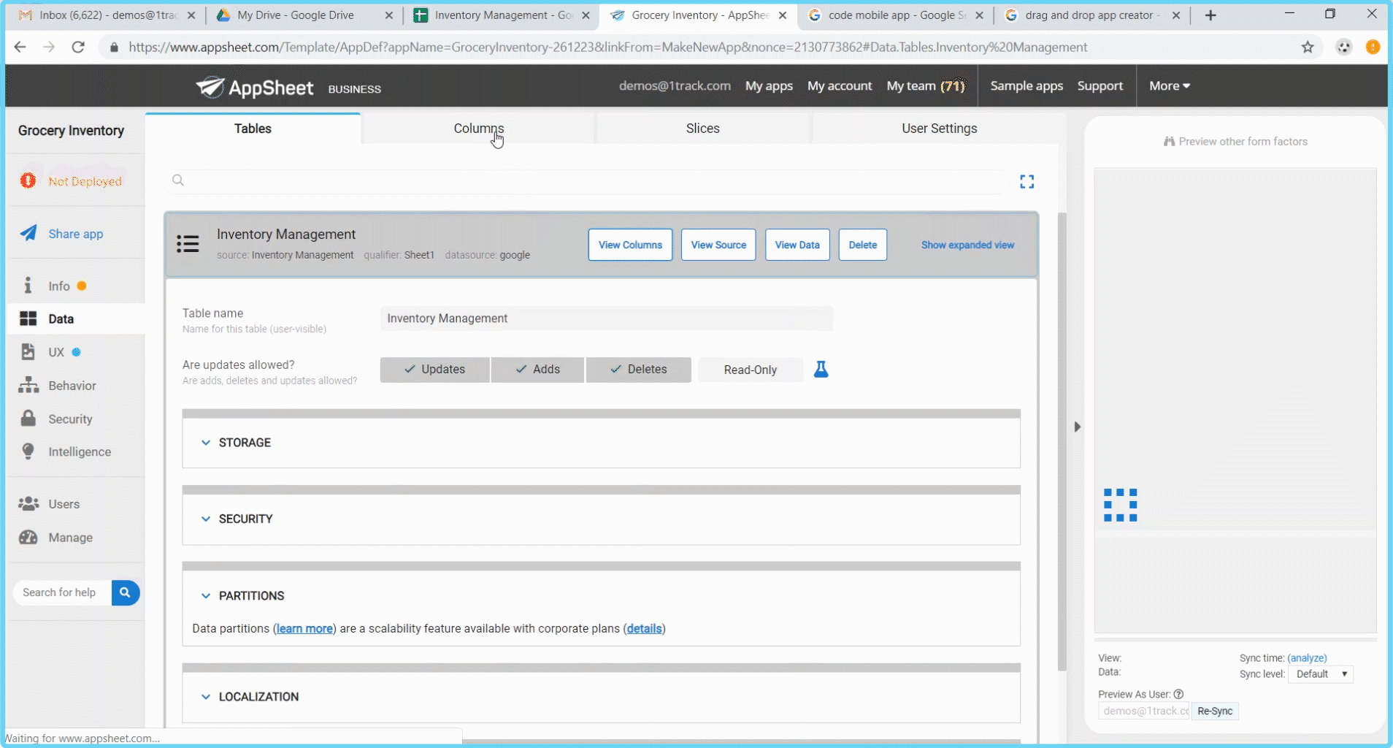Go back with the browser back arrow
Viewport: 1393px width, 748px height.
click(20, 47)
